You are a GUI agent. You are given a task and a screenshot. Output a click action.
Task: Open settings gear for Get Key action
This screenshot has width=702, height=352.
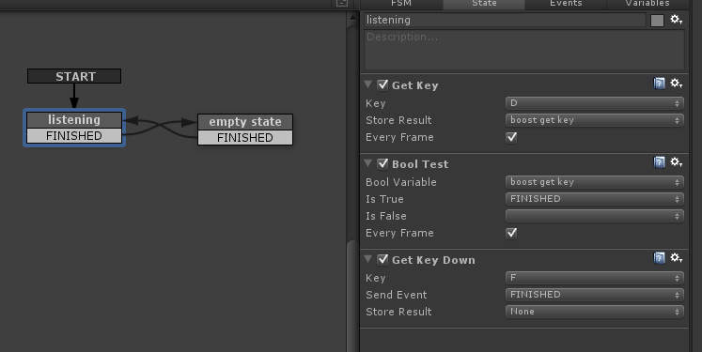click(676, 84)
